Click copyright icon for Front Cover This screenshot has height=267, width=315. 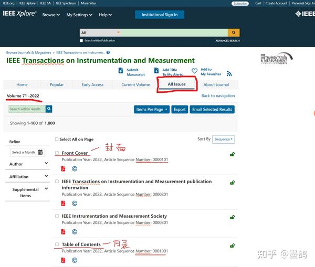[x=75, y=169]
